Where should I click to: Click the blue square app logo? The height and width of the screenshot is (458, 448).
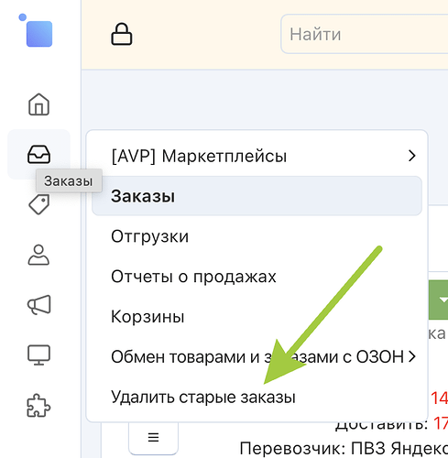coord(39,34)
